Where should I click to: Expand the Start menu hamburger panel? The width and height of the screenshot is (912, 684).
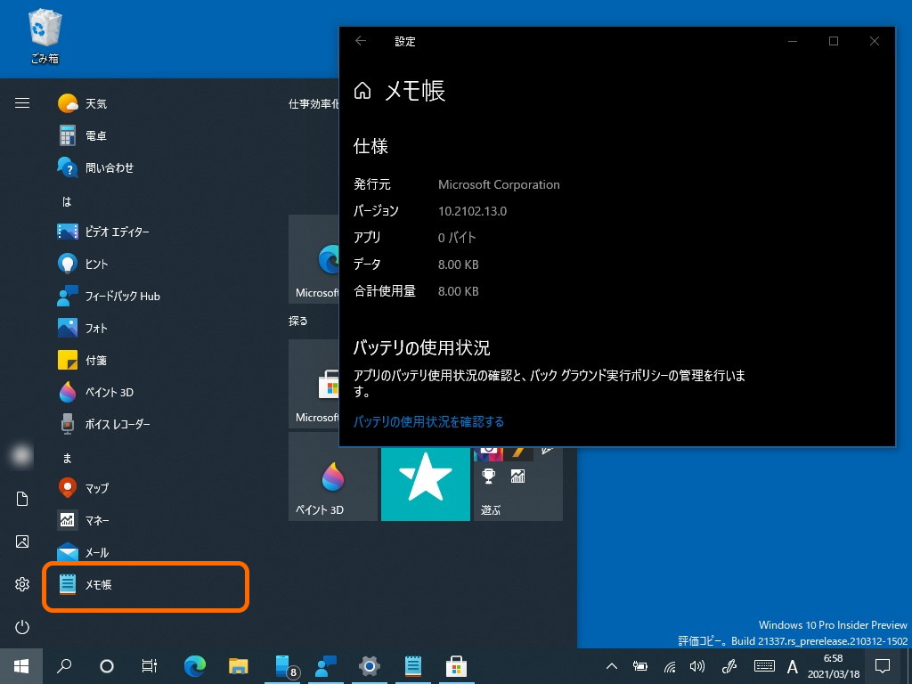(21, 102)
